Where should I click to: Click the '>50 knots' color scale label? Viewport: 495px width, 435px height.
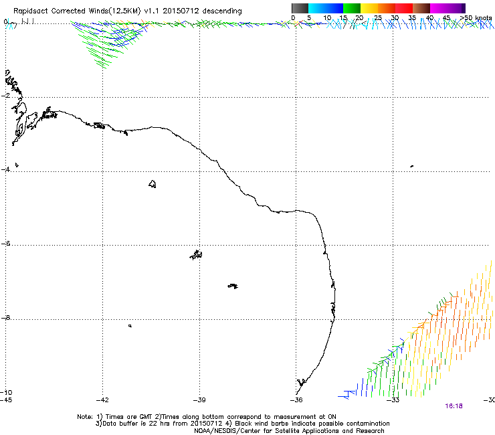[x=476, y=18]
